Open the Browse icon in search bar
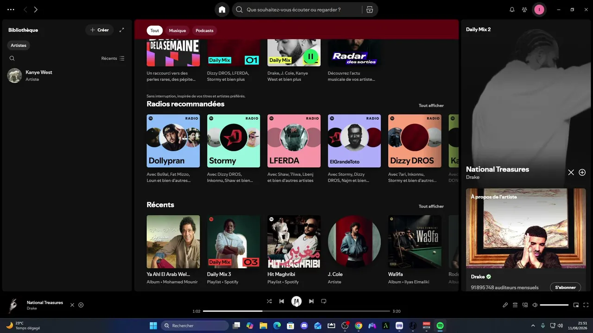This screenshot has width=593, height=333. 369,10
